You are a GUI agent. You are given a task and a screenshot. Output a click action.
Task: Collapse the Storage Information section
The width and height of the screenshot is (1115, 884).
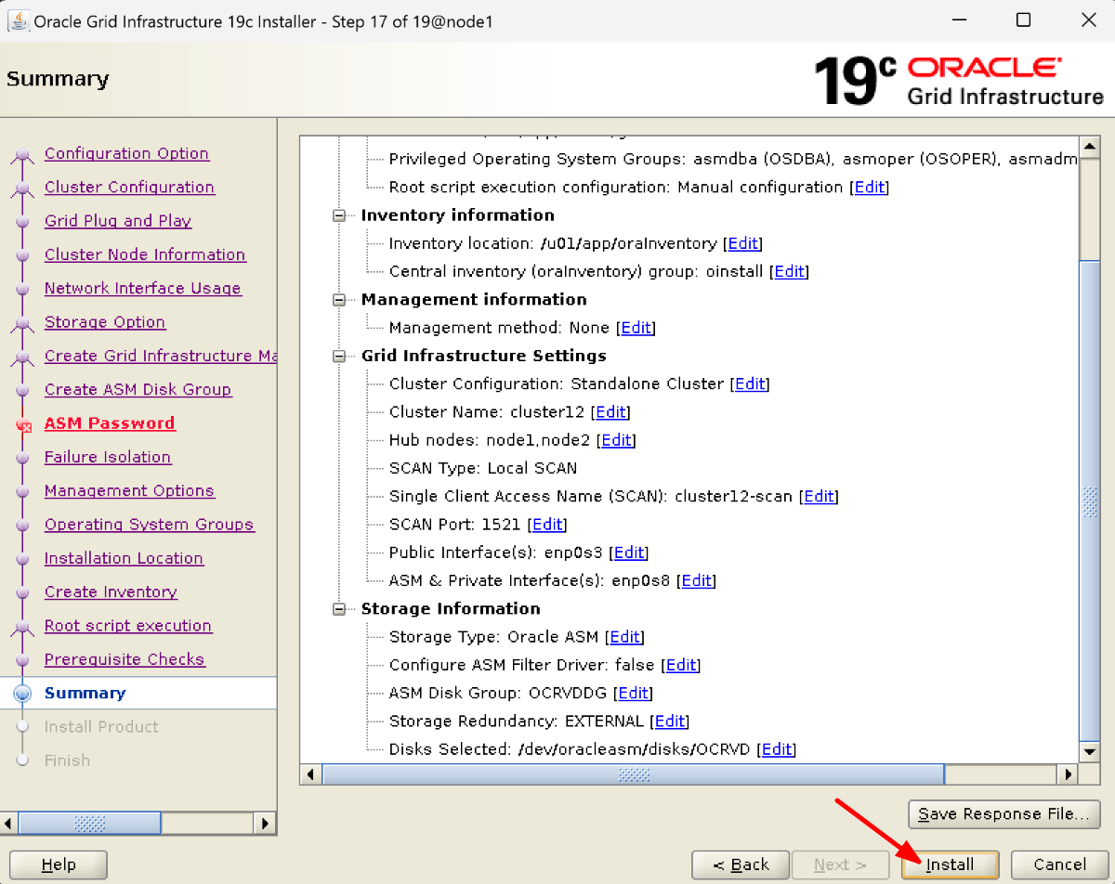click(x=338, y=608)
